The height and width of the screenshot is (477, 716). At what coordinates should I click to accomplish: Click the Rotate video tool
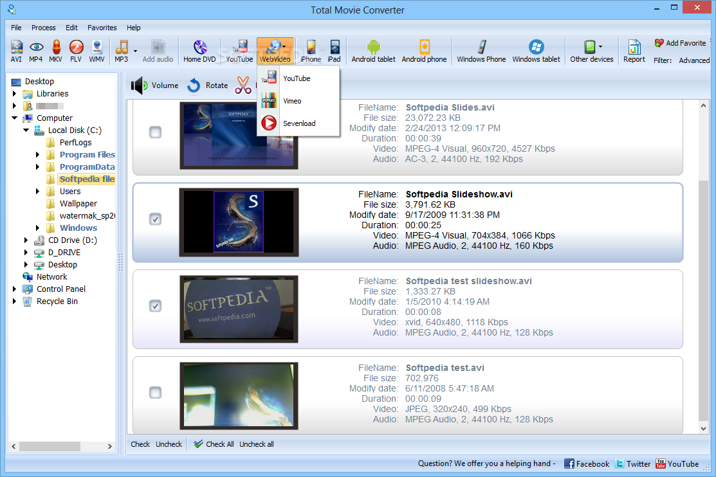pyautogui.click(x=208, y=85)
